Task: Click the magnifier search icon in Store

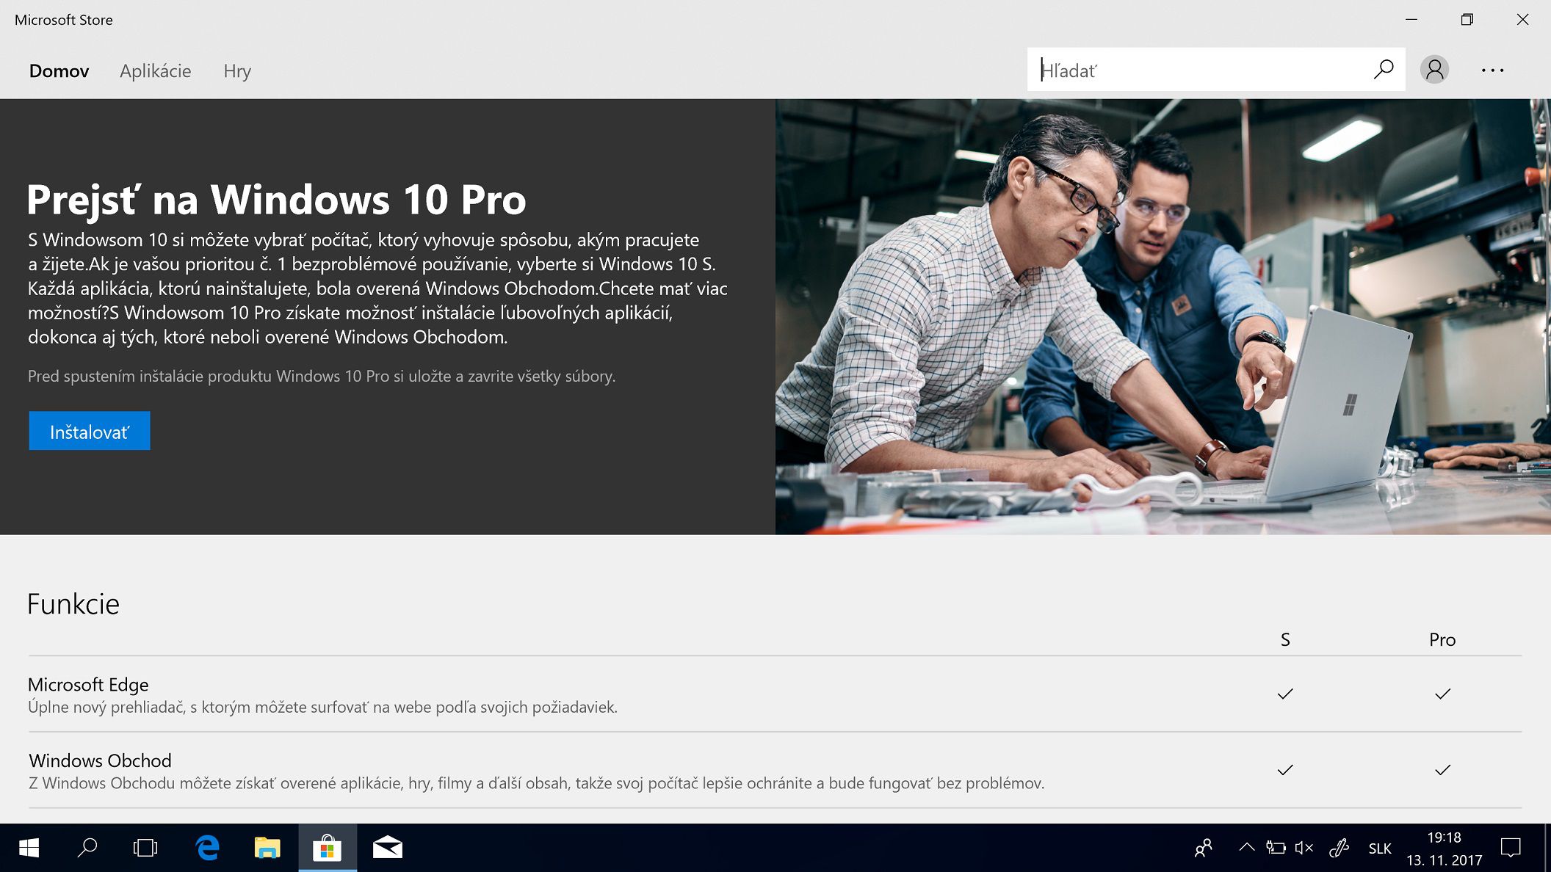Action: (x=1384, y=70)
